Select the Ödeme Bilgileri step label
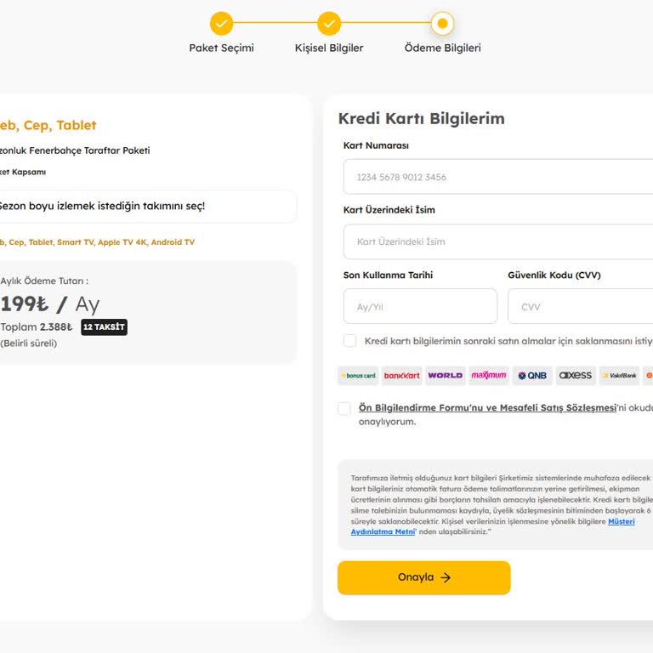The image size is (653, 653). coord(442,48)
